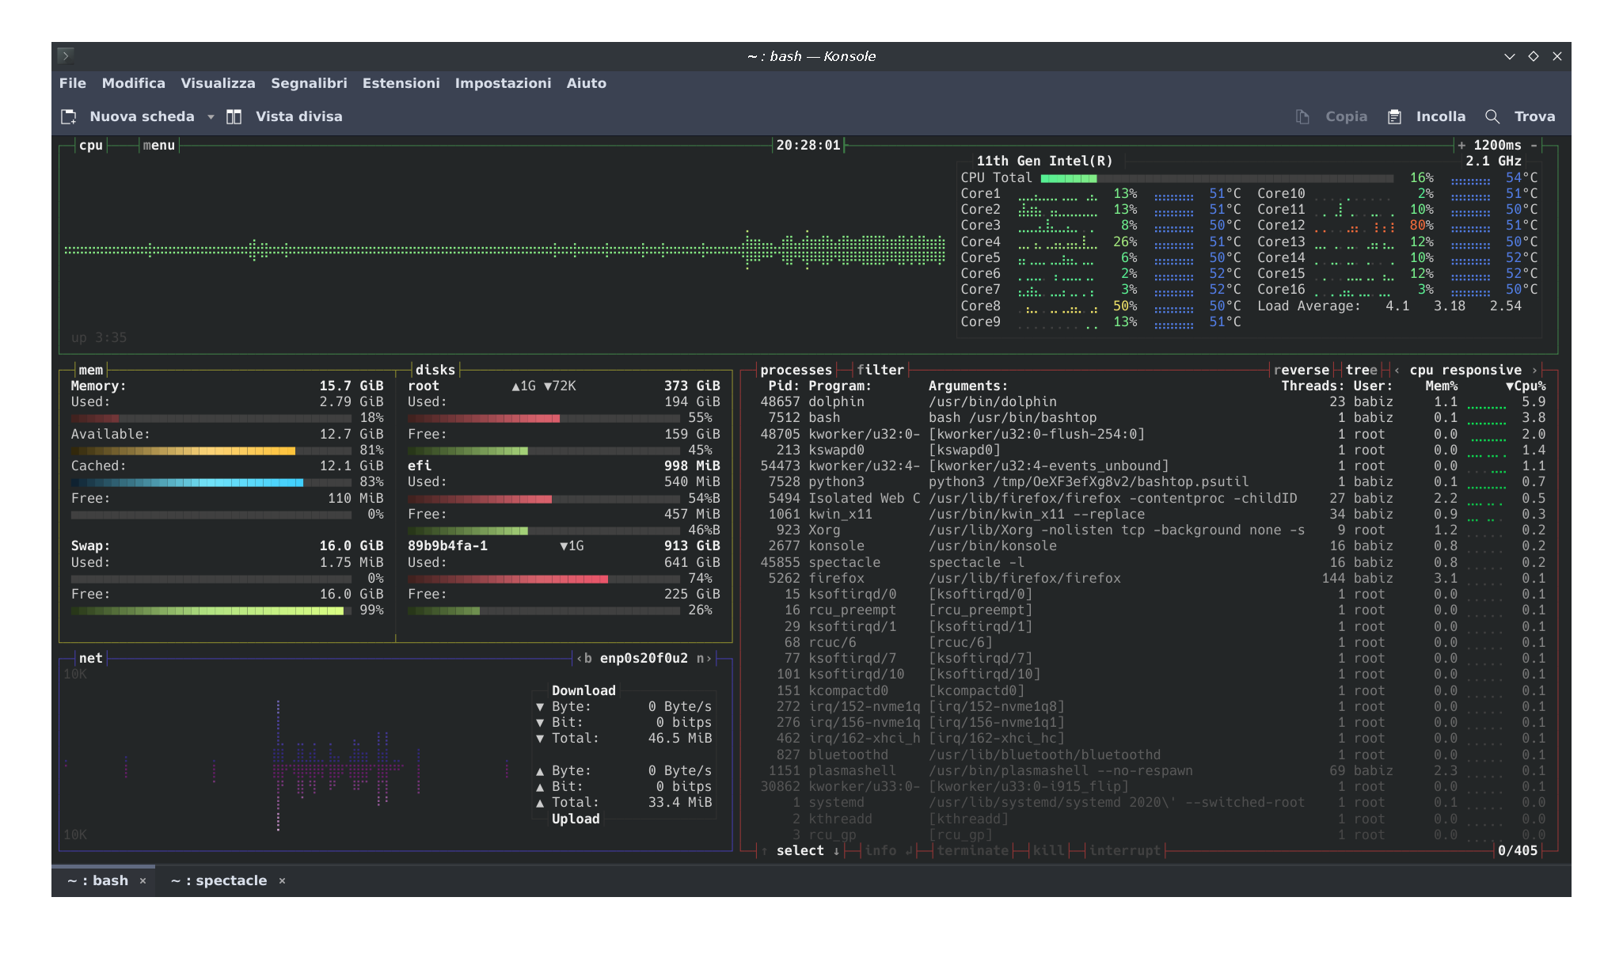Open the Segnalibri menu

click(309, 83)
